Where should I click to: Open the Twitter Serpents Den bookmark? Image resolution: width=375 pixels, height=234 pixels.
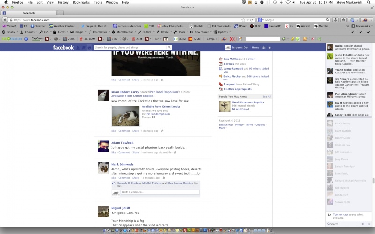(95, 26)
